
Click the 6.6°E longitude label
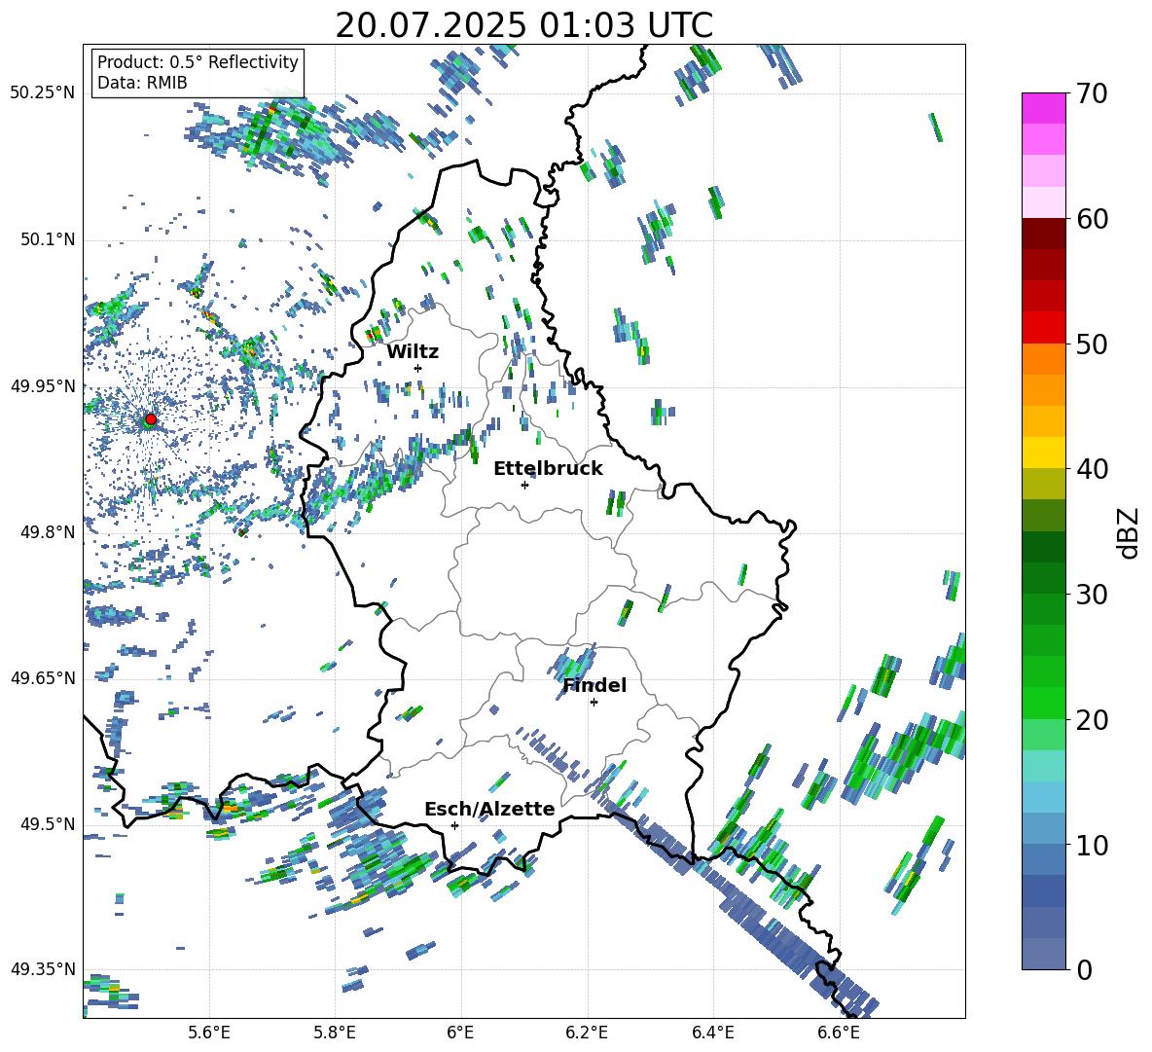click(x=839, y=1033)
